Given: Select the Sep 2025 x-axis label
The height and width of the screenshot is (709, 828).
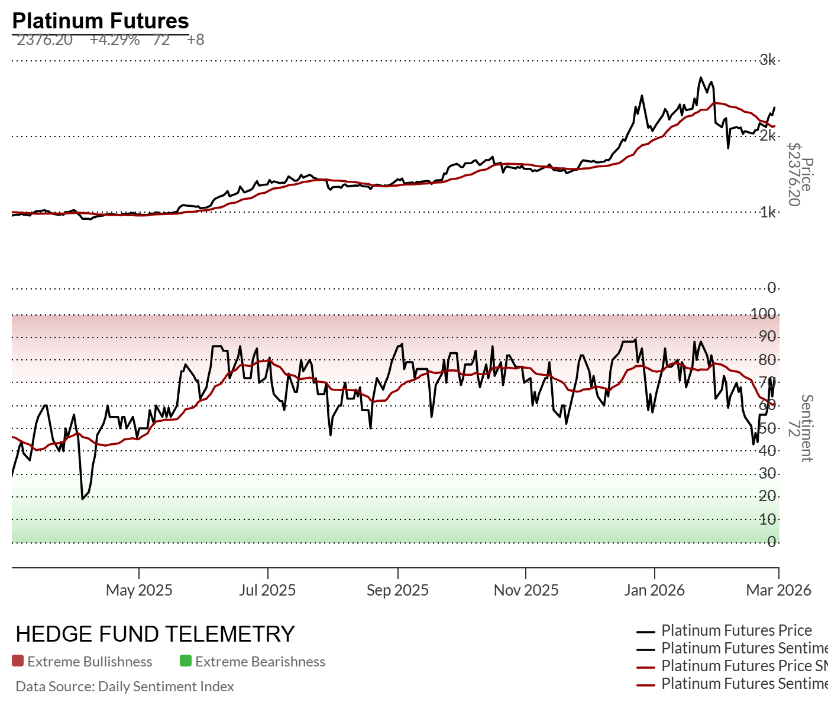Looking at the screenshot, I should (397, 590).
